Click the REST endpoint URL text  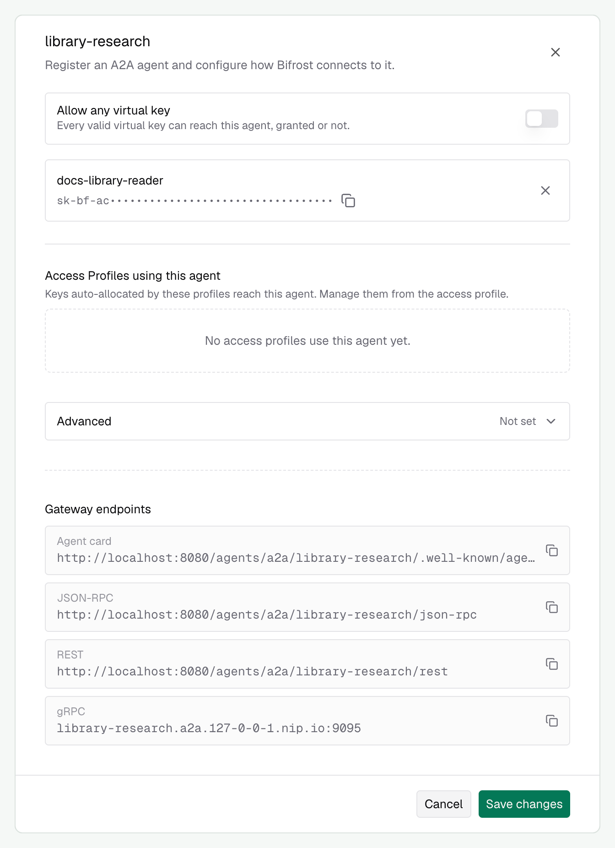click(x=252, y=671)
